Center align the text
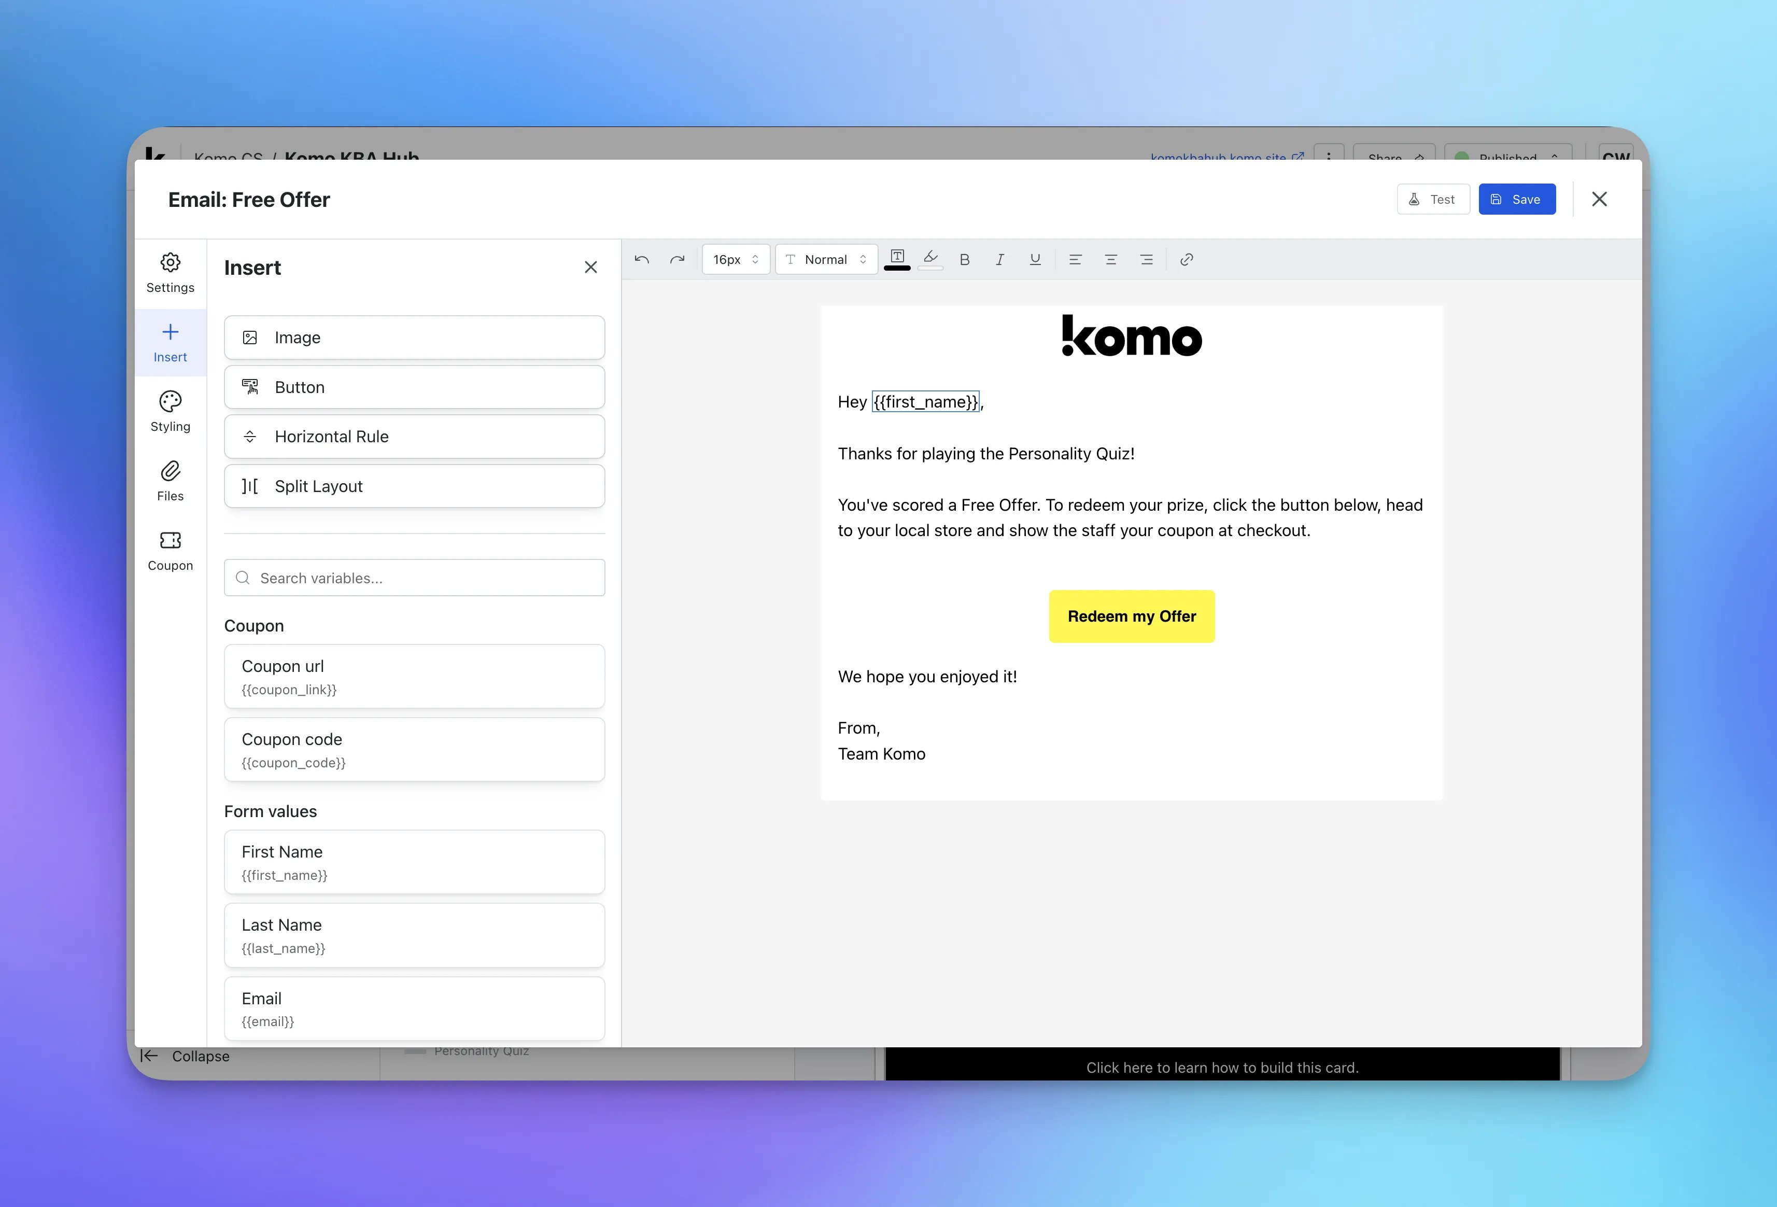 click(x=1111, y=259)
